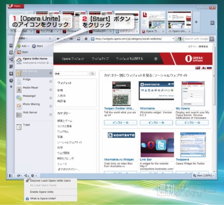Open Web Server gear settings icon
224x205 pixels.
[x=50, y=114]
